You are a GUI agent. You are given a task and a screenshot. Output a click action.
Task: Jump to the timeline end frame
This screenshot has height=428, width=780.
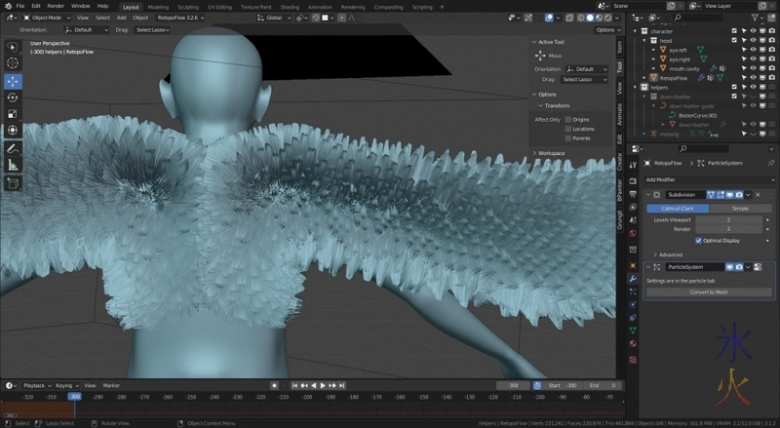(x=341, y=386)
